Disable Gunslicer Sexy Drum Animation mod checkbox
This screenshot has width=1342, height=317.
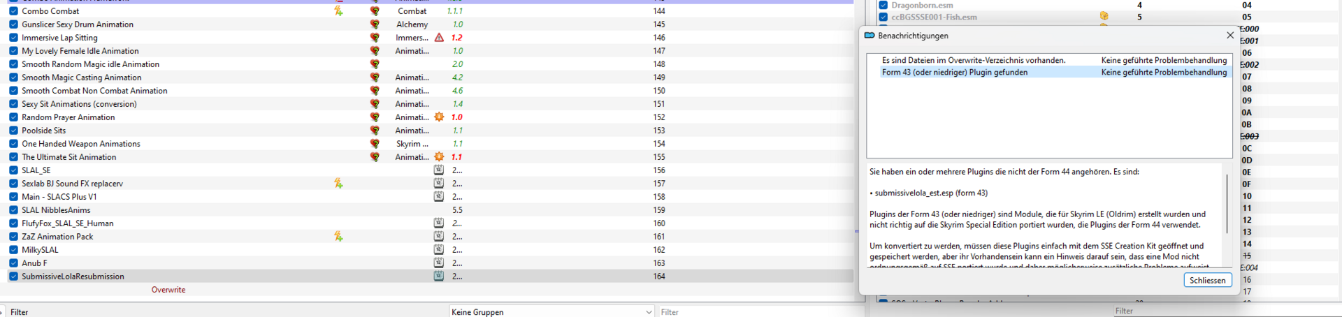coord(13,24)
